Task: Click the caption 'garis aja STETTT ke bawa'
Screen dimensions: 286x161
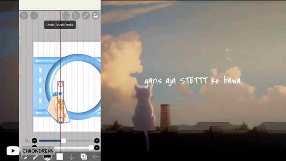Action: pos(193,81)
